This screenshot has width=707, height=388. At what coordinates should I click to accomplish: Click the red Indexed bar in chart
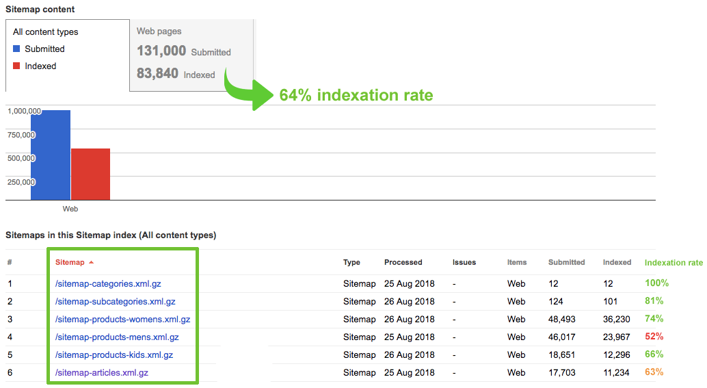(90, 174)
